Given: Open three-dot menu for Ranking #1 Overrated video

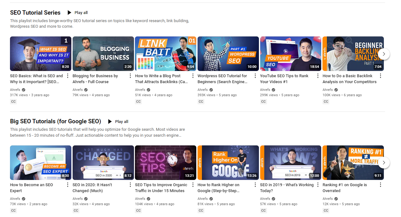Looking at the screenshot, I should [x=380, y=185].
